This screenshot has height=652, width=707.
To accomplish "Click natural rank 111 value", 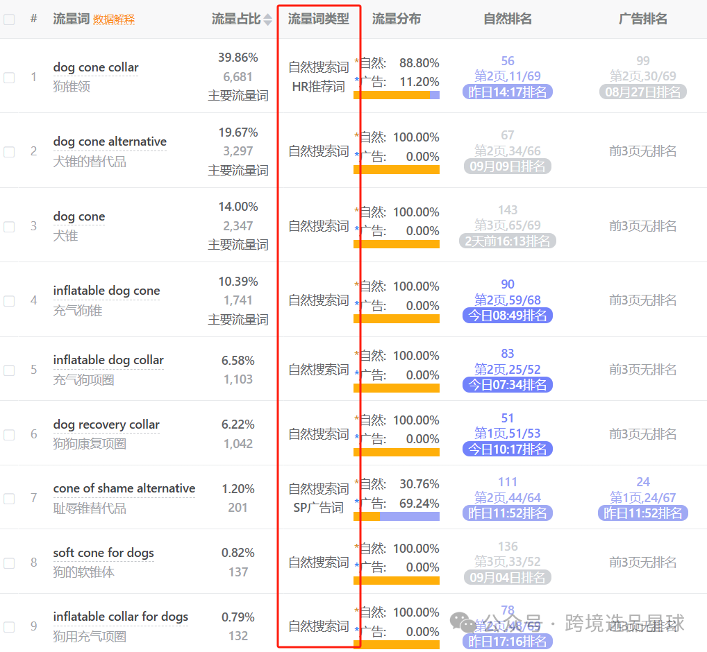I will click(508, 482).
